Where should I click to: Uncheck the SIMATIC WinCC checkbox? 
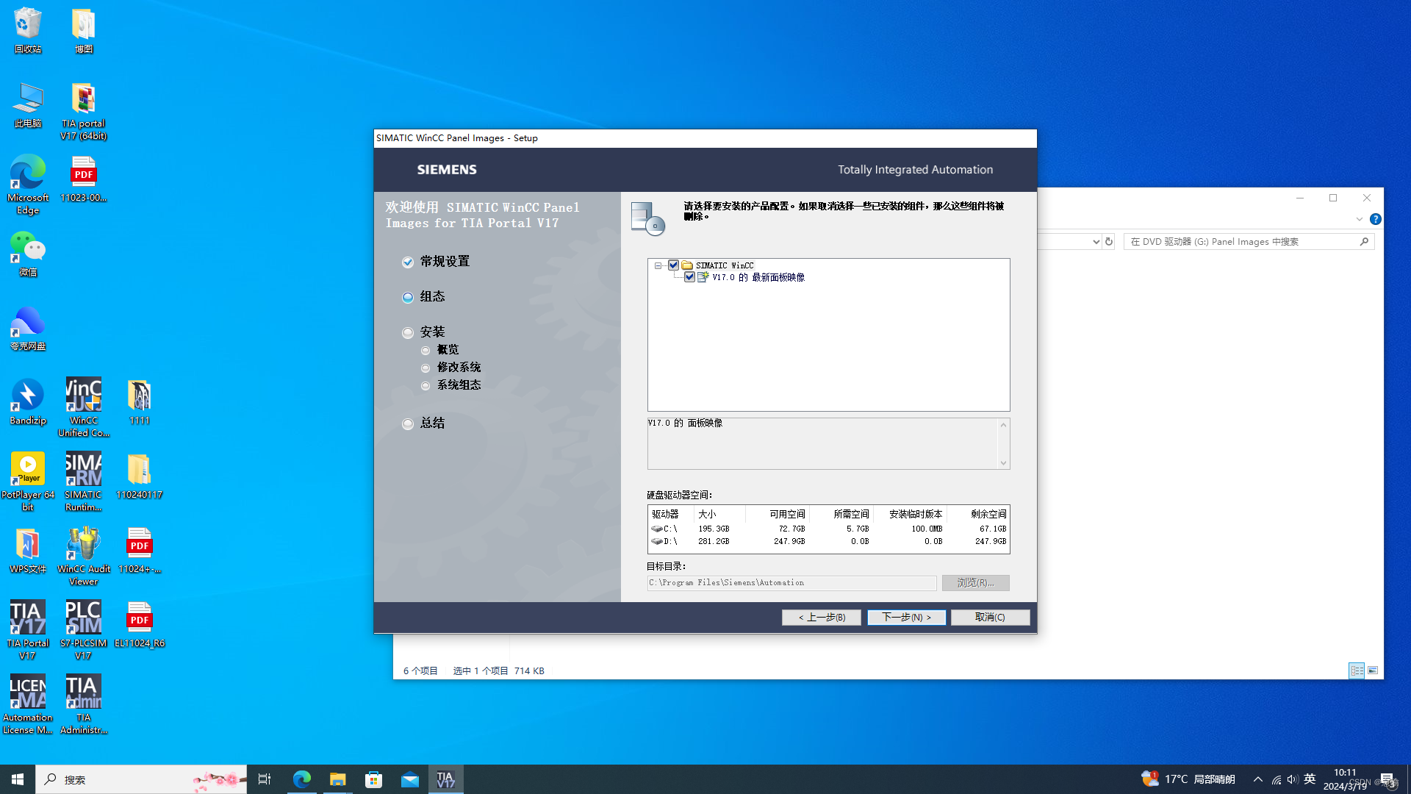click(673, 265)
